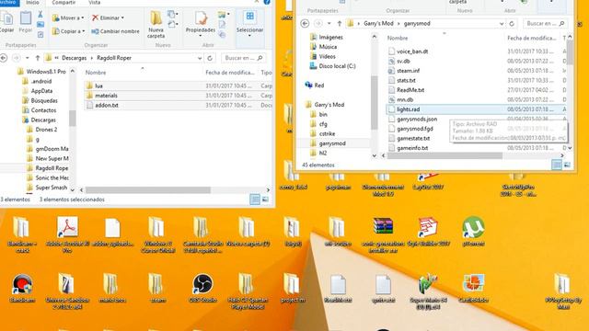Open the WinRAR archive on the desktop

pyautogui.click(x=383, y=234)
